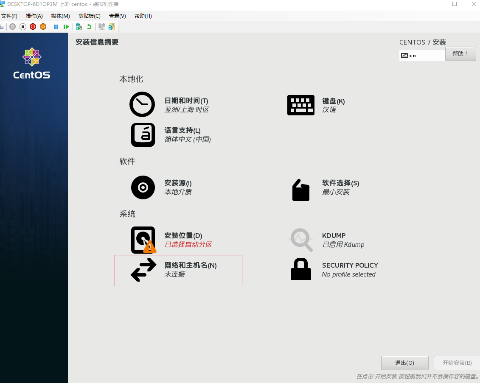This screenshot has width=480, height=383.
Task: Click the grey Start VM power icon
Action: point(13,27)
